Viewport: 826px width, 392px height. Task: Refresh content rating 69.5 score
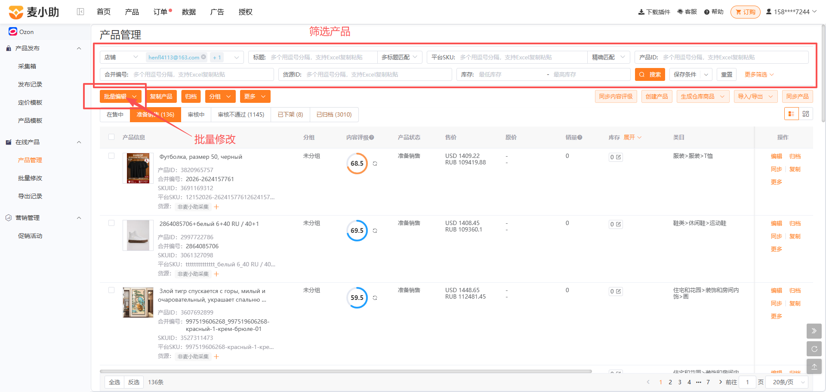click(375, 231)
